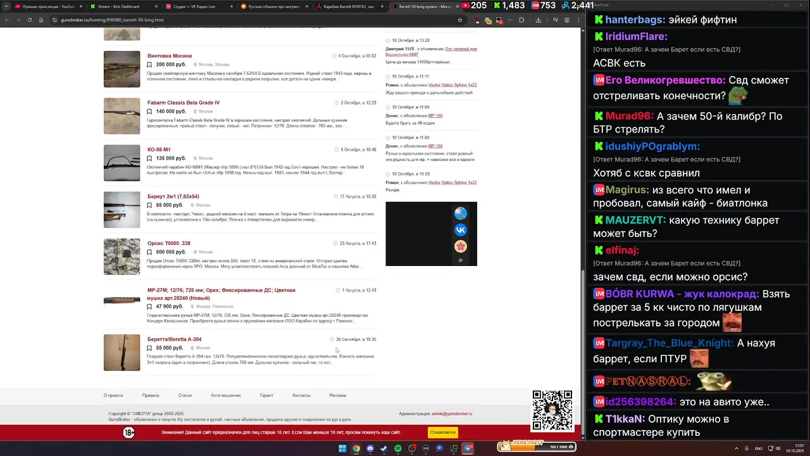The width and height of the screenshot is (810, 456).
Task: Open footer link Статьи
Action: click(x=185, y=395)
